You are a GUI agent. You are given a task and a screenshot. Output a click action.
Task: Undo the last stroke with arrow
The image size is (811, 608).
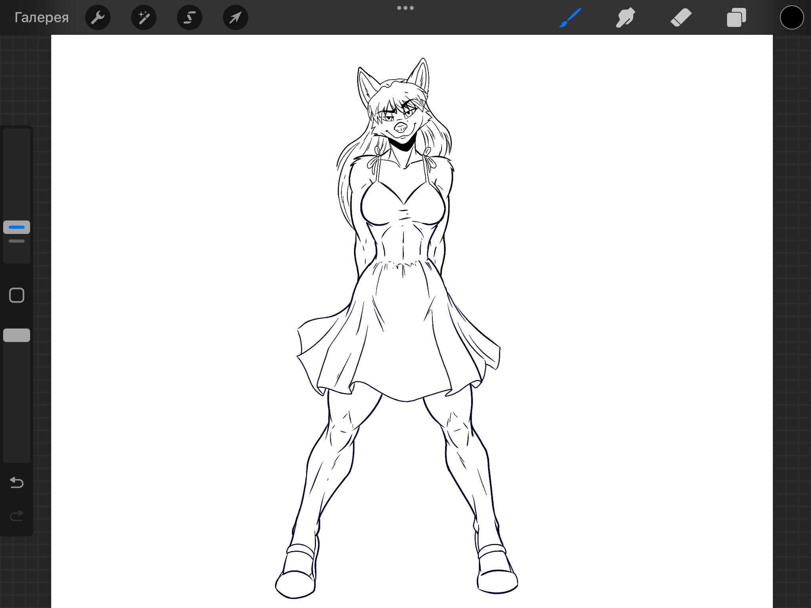click(17, 483)
